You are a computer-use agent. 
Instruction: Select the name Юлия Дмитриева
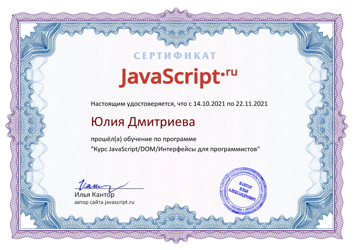(143, 122)
